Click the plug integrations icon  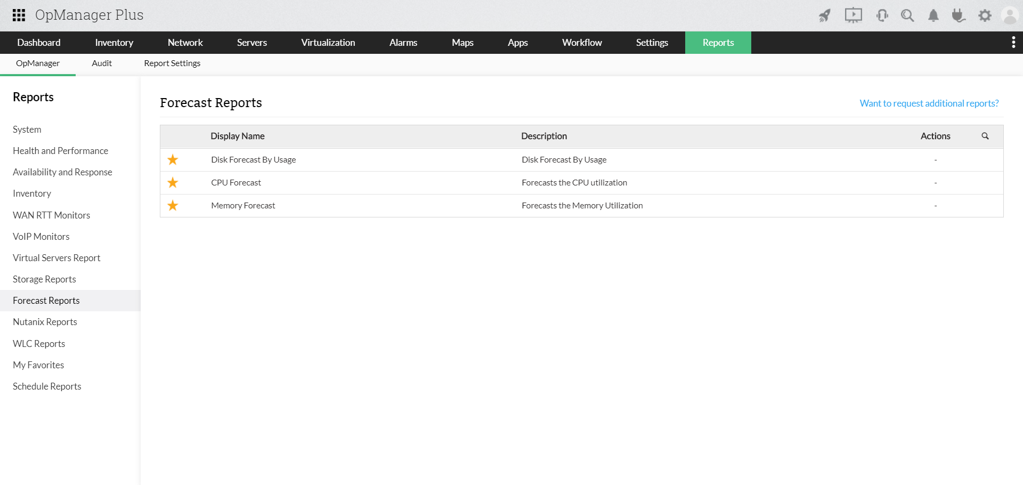tap(959, 15)
